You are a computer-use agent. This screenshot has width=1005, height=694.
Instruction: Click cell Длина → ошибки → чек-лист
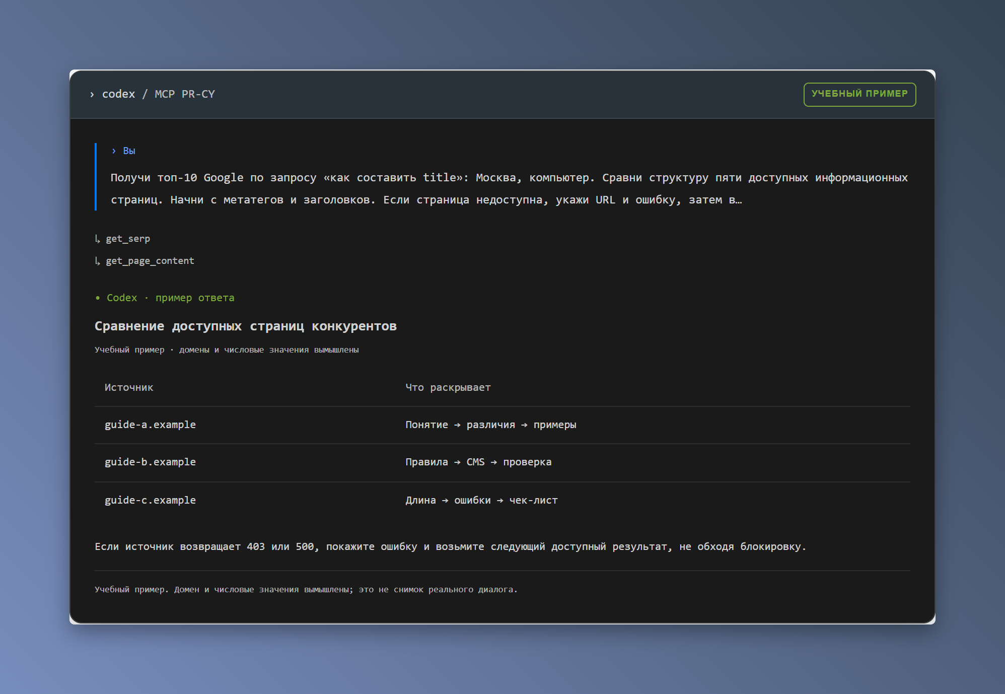click(x=482, y=500)
